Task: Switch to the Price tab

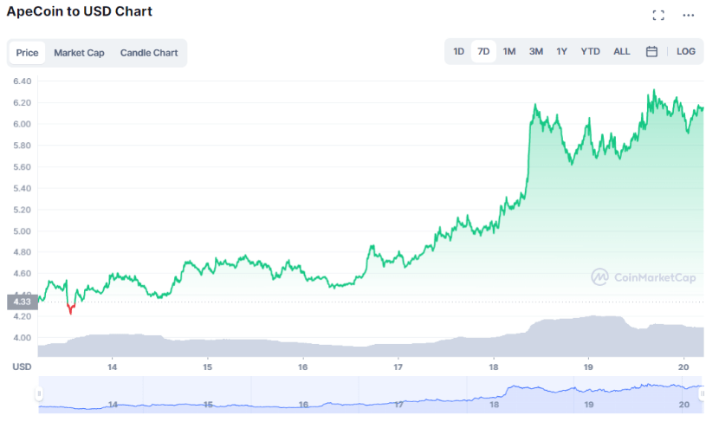Action: coord(27,53)
